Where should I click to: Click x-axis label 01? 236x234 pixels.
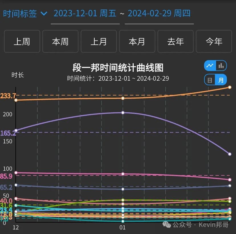pyautogui.click(x=123, y=227)
